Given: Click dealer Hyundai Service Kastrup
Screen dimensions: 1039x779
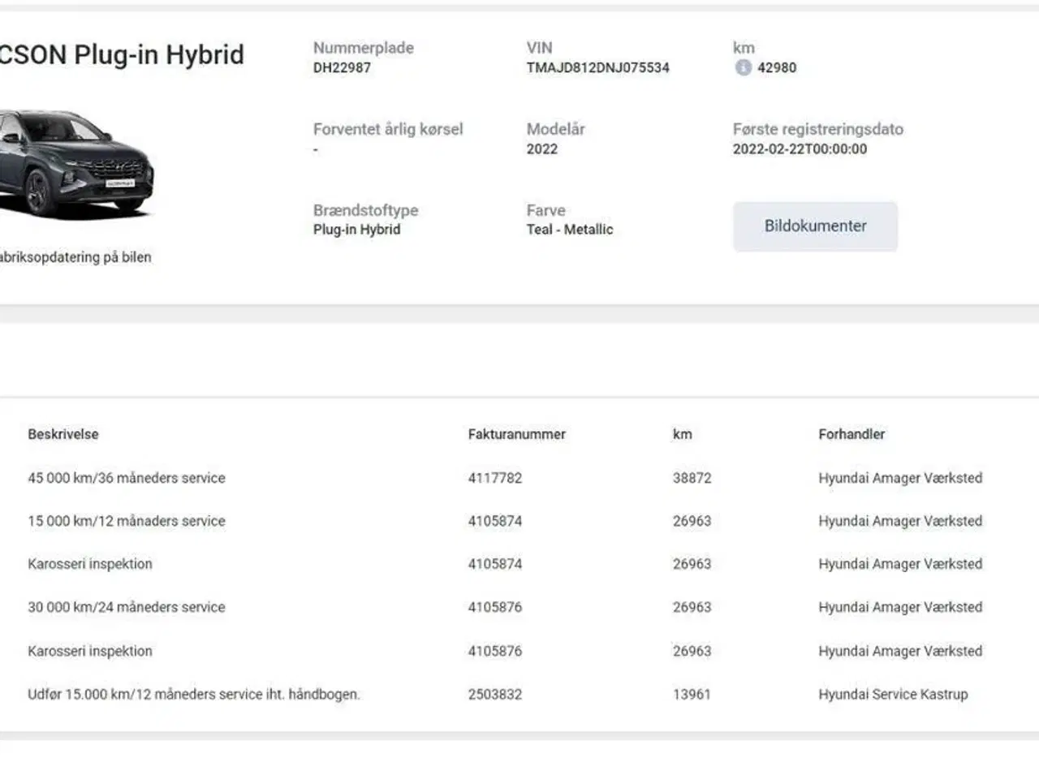Looking at the screenshot, I should (x=893, y=695).
